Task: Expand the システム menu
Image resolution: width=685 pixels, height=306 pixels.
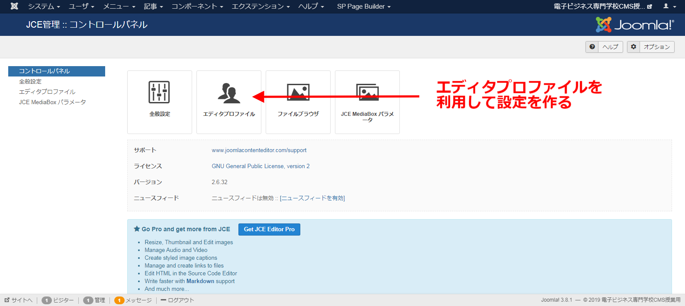Action: click(x=44, y=6)
